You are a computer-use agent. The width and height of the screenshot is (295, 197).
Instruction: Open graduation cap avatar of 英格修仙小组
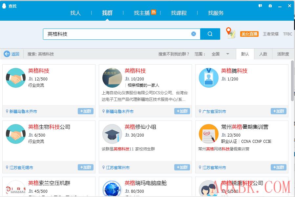(112, 134)
